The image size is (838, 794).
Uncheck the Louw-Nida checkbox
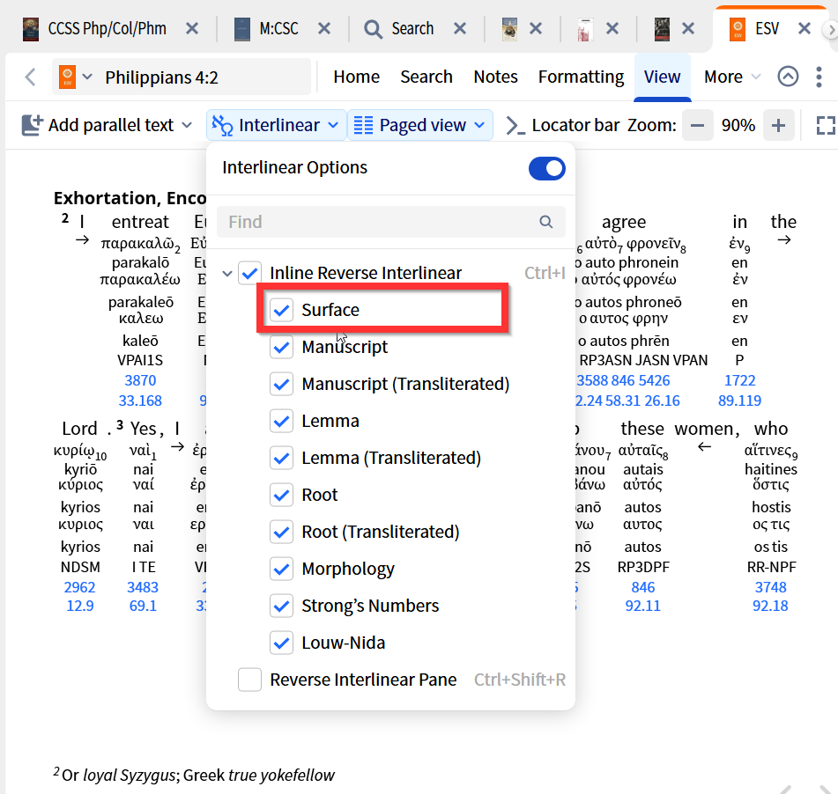point(281,643)
